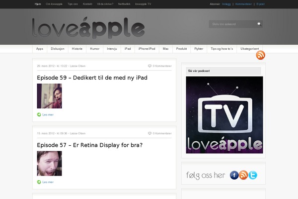298x199 pixels.
Task: Select the Rykter category tab
Action: click(x=199, y=49)
